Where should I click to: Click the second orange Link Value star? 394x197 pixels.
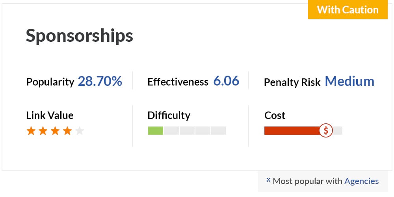(43, 131)
